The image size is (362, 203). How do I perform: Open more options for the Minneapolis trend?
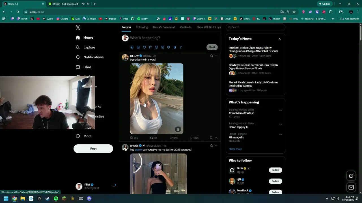coord(281,134)
